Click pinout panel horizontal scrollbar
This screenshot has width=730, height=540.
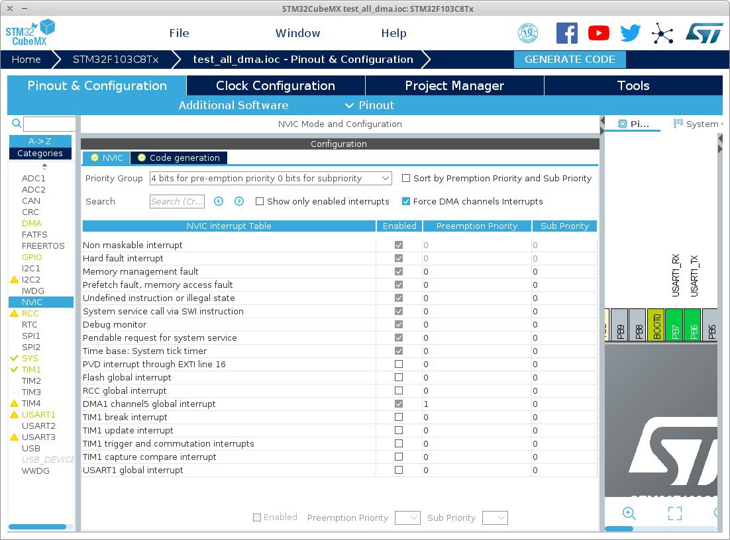point(619,529)
